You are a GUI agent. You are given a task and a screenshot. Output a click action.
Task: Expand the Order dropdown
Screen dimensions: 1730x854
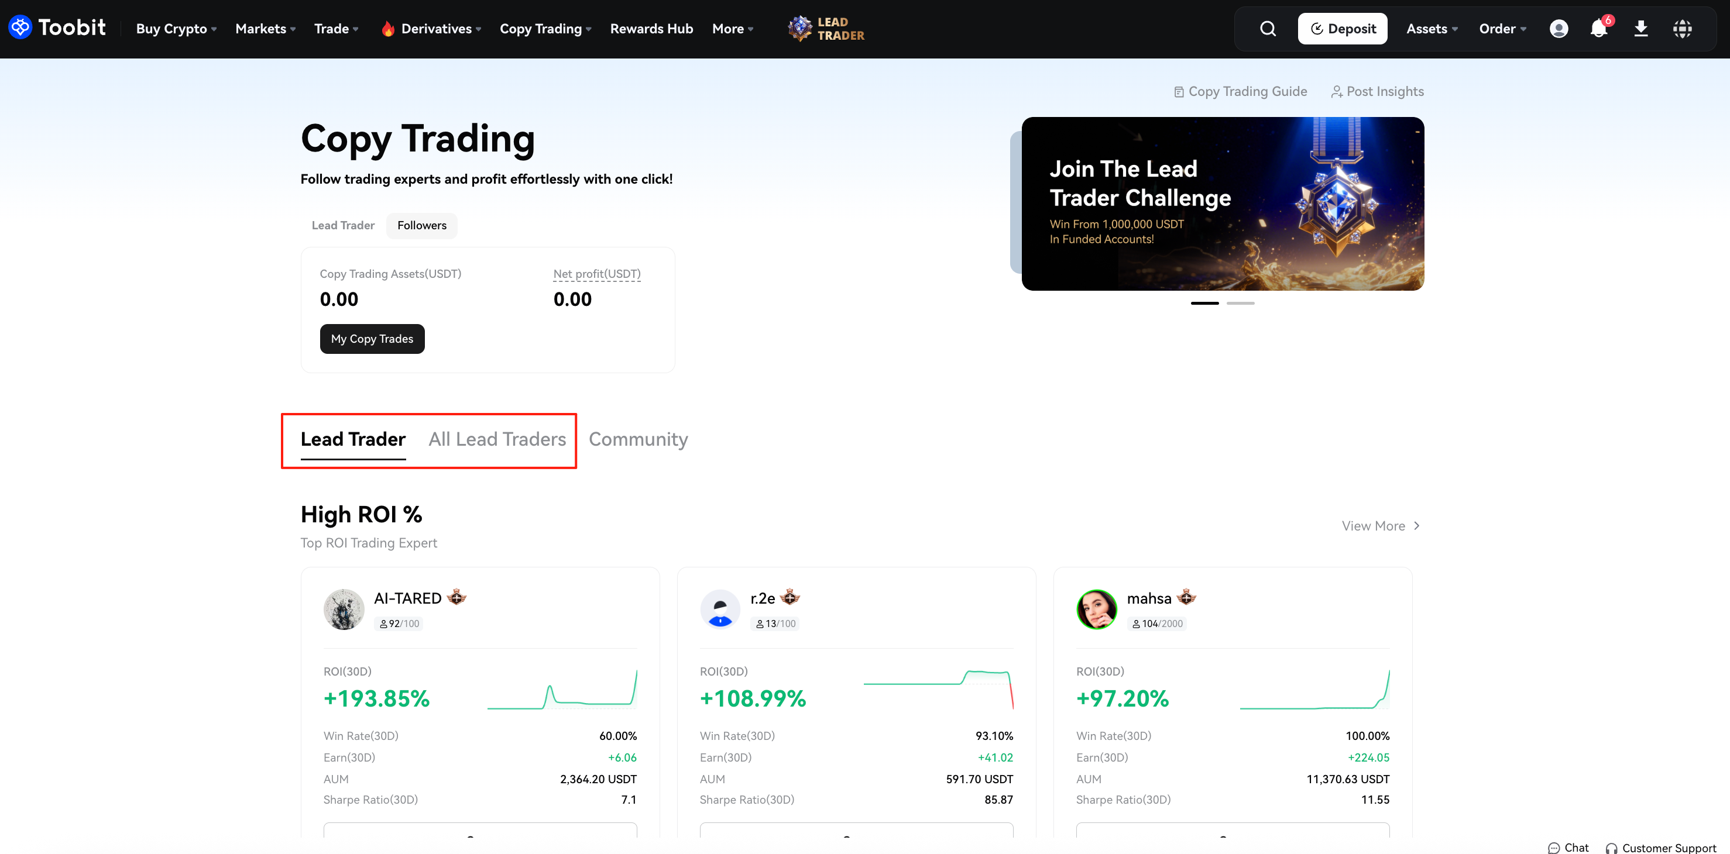click(1503, 28)
